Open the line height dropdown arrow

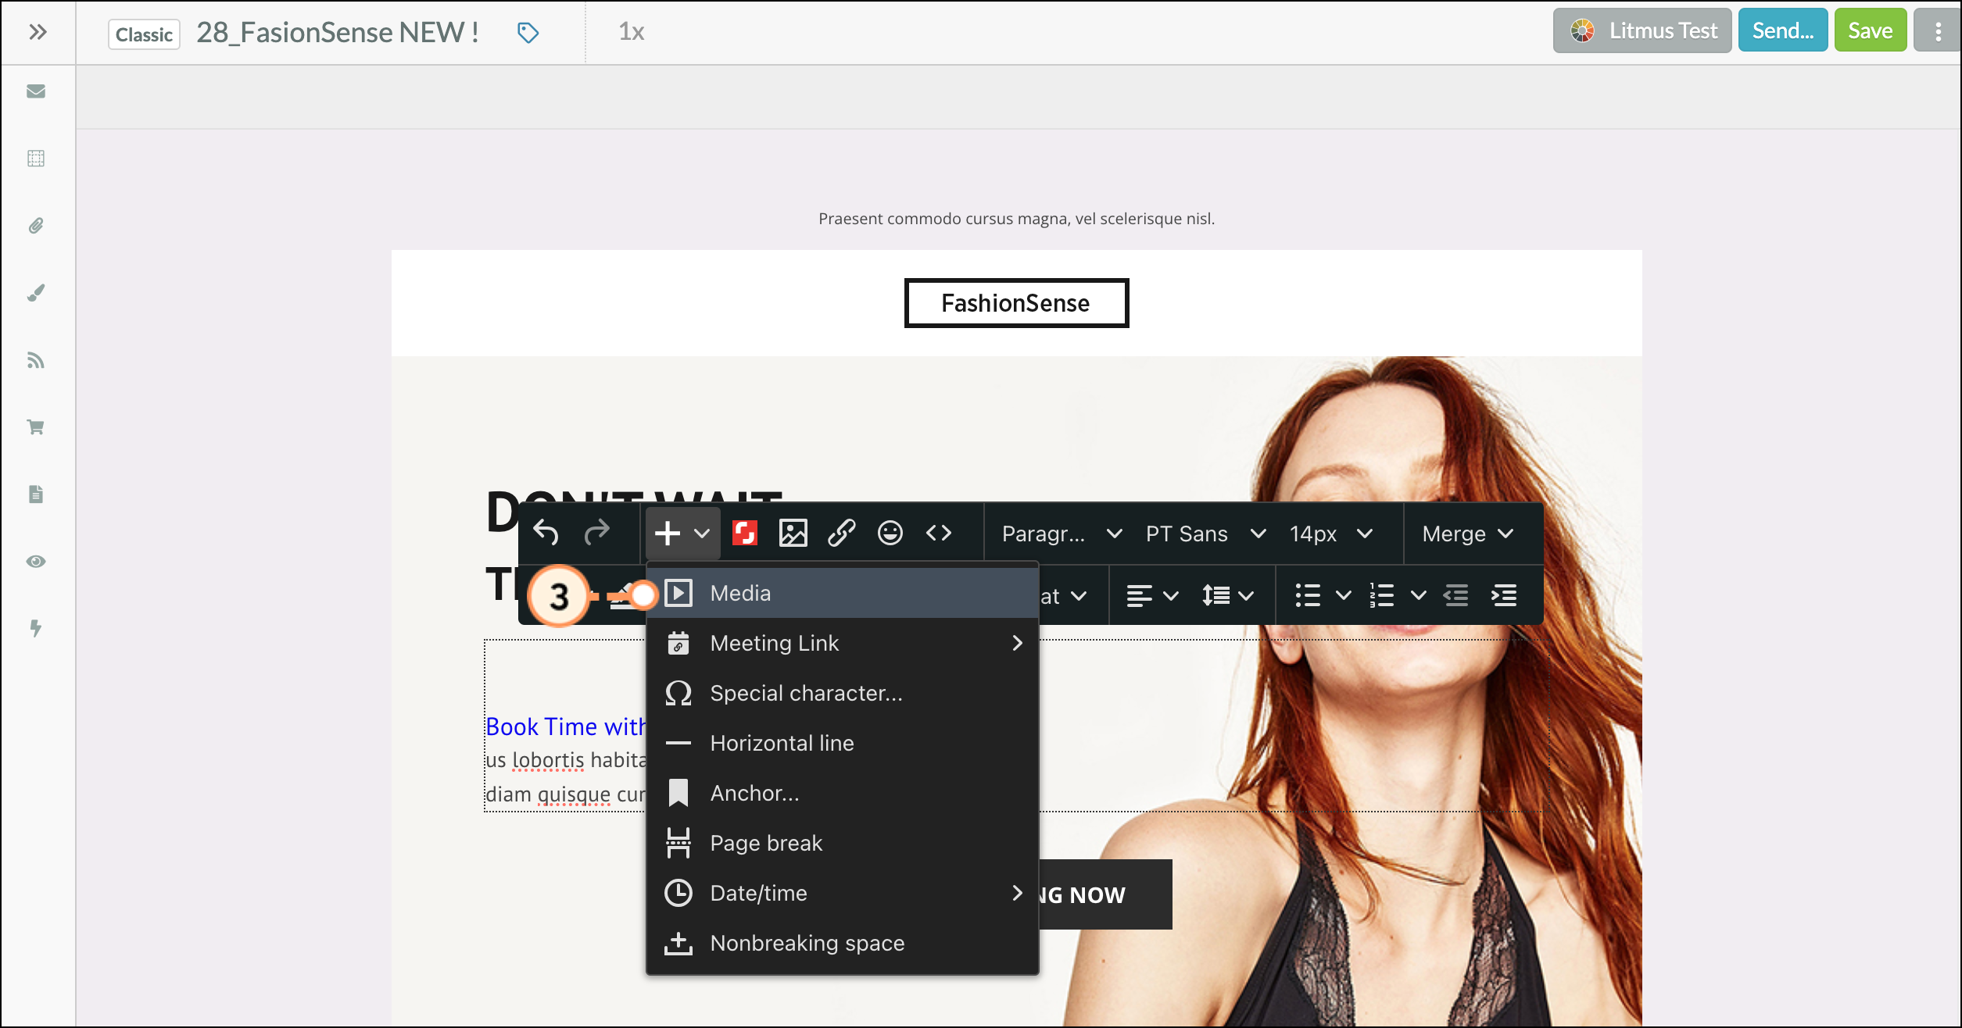[1247, 596]
